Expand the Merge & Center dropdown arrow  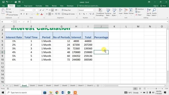coord(76,14)
